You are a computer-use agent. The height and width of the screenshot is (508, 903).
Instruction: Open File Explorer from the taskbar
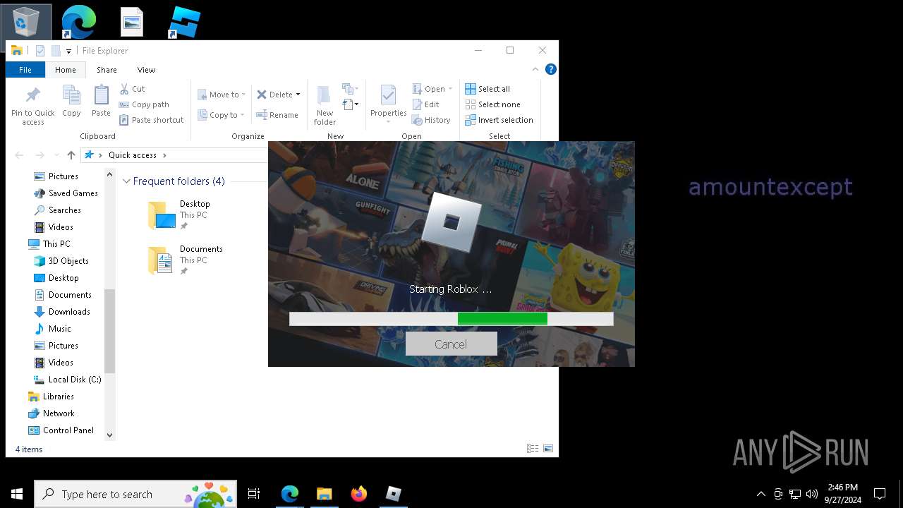coord(324,494)
